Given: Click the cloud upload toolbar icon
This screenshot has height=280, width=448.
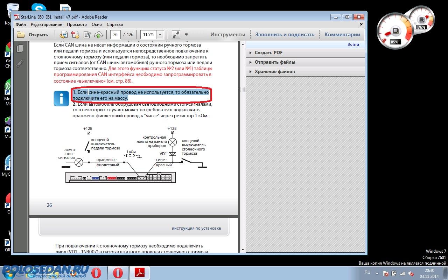Looking at the screenshot, I should coord(99,35).
